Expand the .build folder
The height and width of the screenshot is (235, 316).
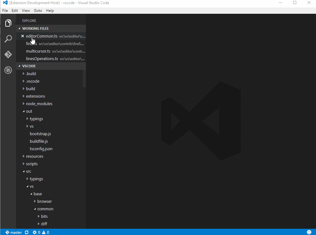tap(24, 74)
